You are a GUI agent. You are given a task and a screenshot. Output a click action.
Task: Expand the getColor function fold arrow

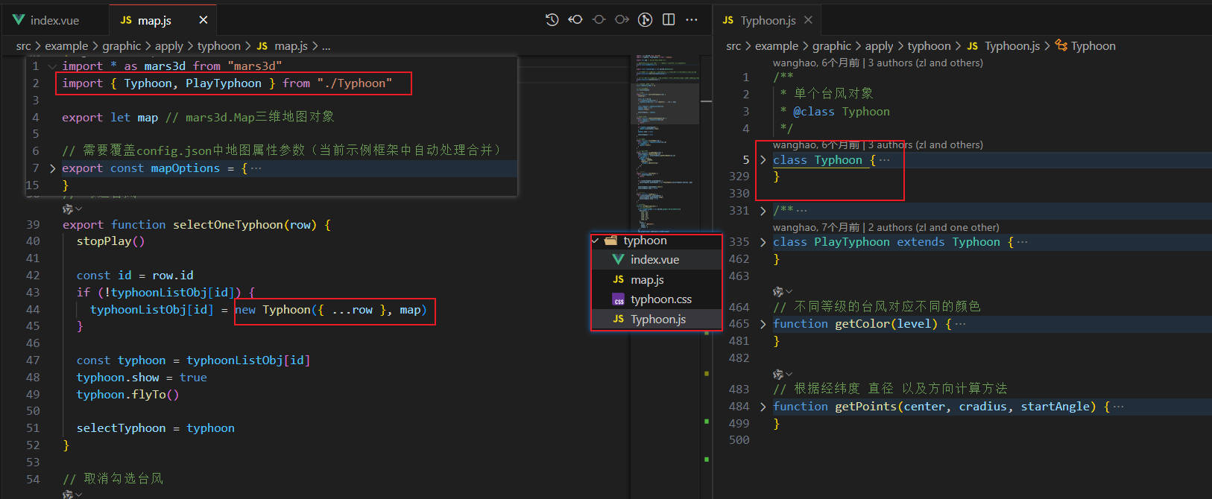[x=763, y=324]
